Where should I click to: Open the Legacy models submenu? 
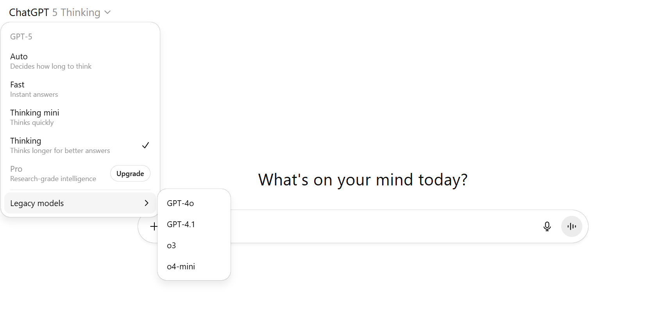(37, 203)
